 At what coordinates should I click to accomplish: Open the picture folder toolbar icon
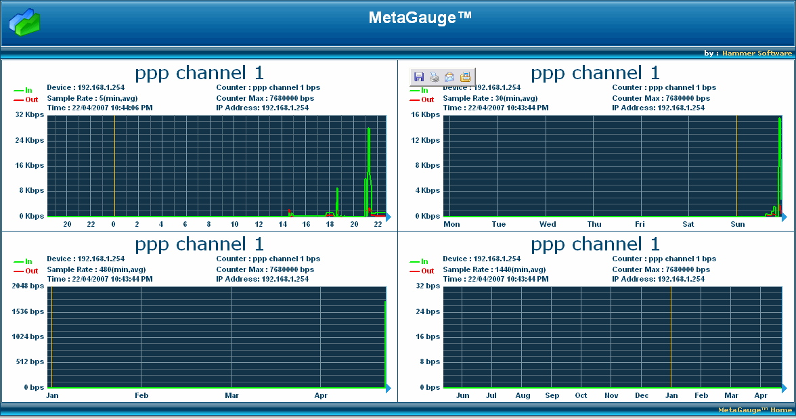465,76
